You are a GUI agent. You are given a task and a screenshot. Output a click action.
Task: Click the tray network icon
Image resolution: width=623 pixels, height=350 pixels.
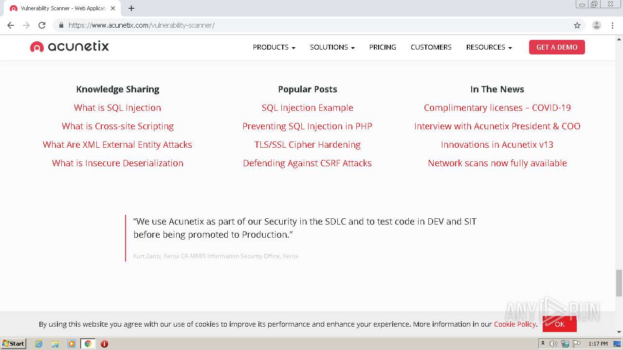tap(565, 344)
